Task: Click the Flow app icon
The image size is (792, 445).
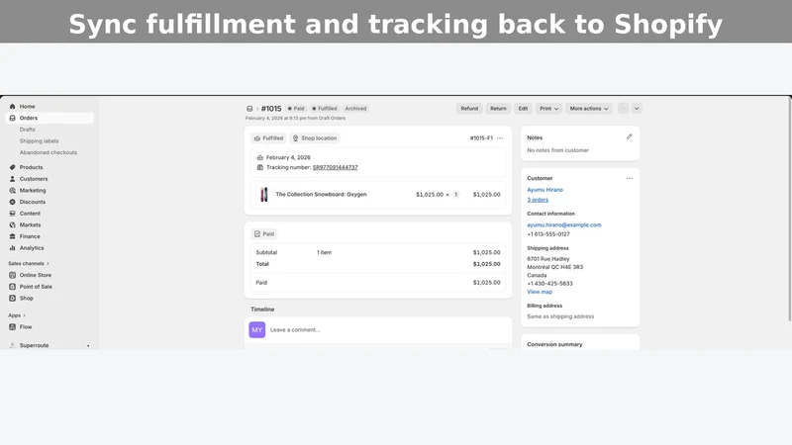Action: tap(13, 327)
